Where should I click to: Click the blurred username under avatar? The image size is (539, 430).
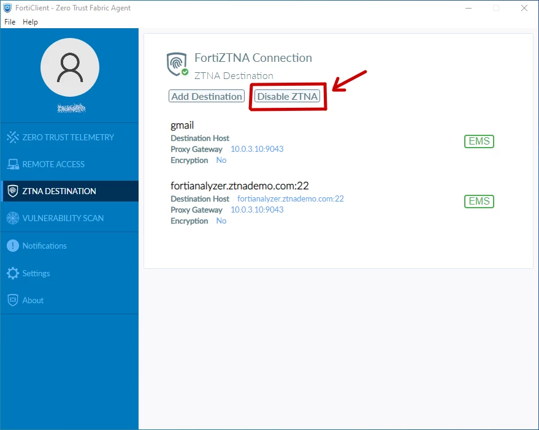pyautogui.click(x=71, y=108)
